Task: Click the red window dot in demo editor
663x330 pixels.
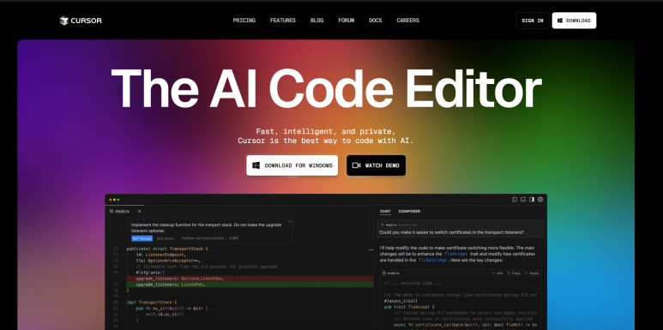Action: pyautogui.click(x=111, y=200)
